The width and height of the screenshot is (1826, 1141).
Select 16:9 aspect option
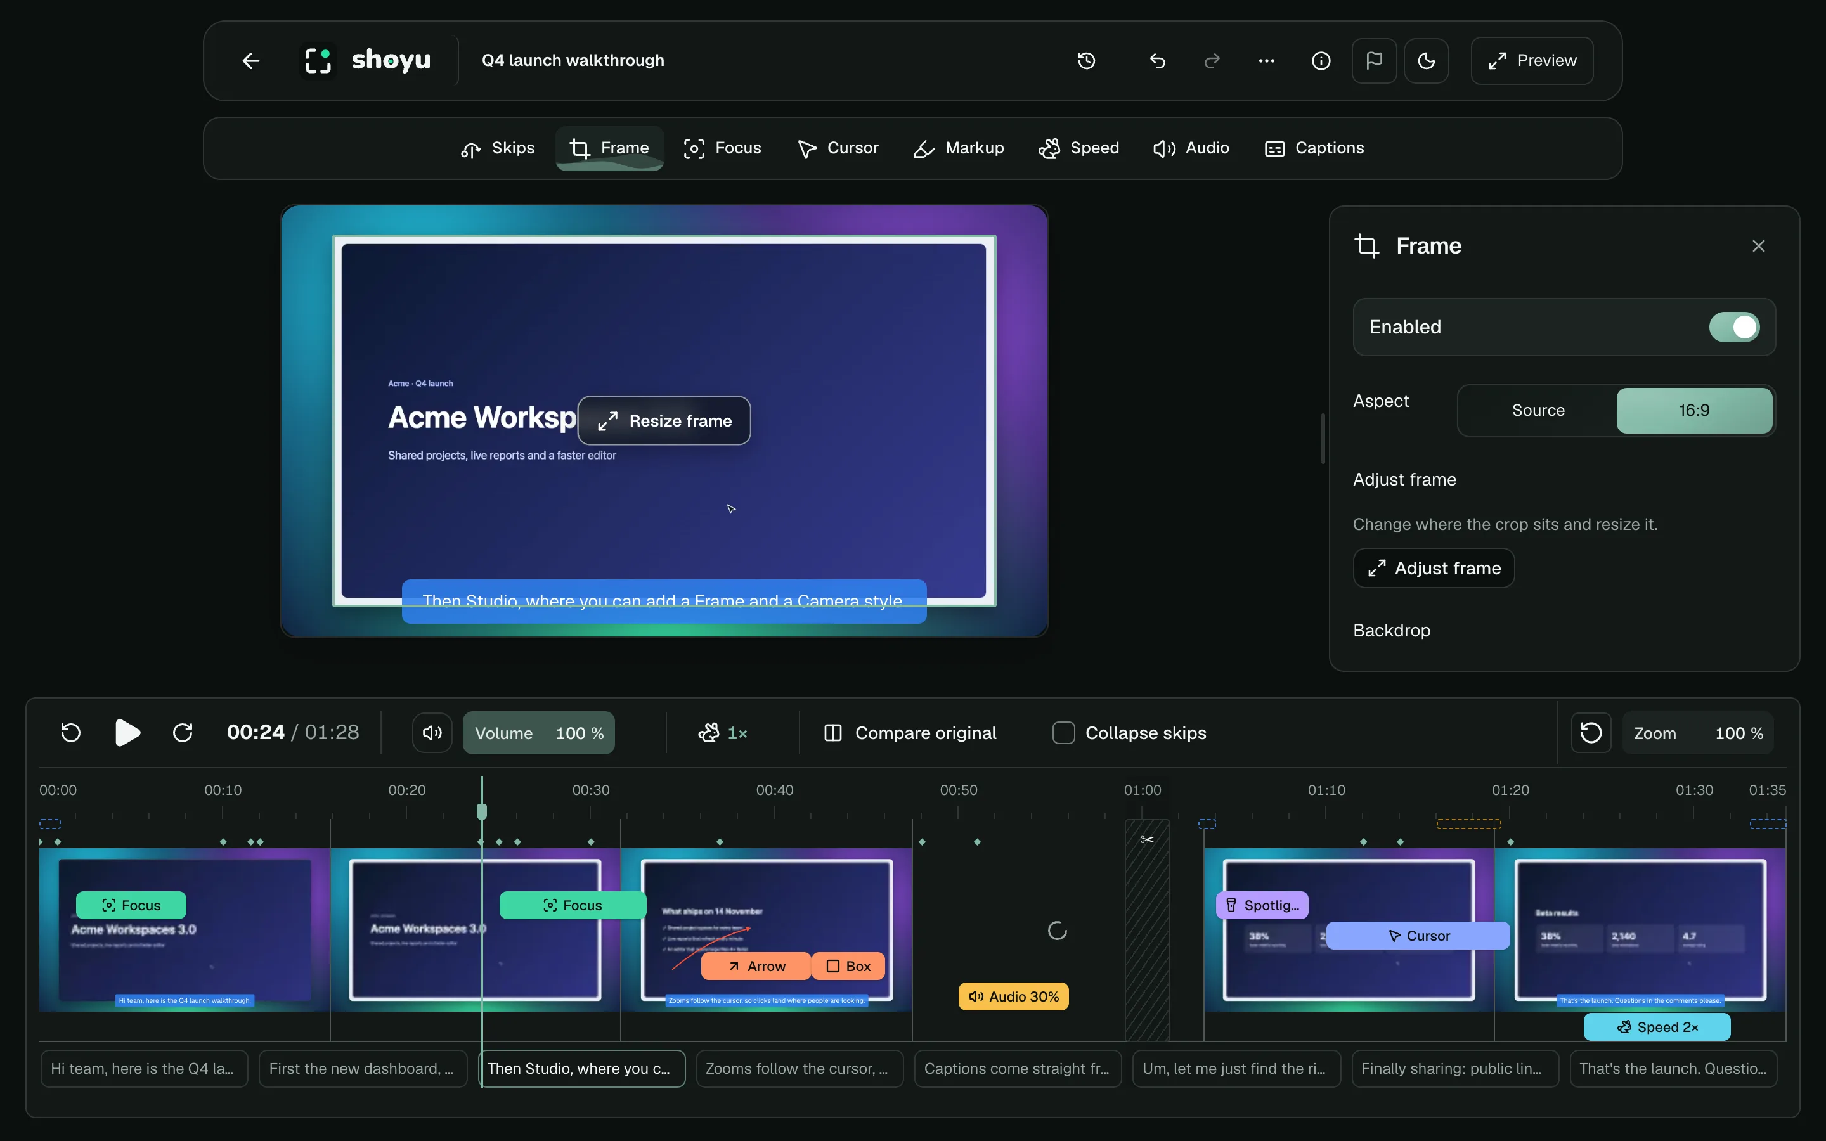pyautogui.click(x=1694, y=411)
